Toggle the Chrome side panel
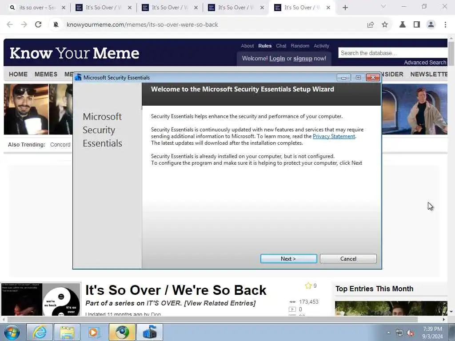The width and height of the screenshot is (455, 341). [417, 25]
